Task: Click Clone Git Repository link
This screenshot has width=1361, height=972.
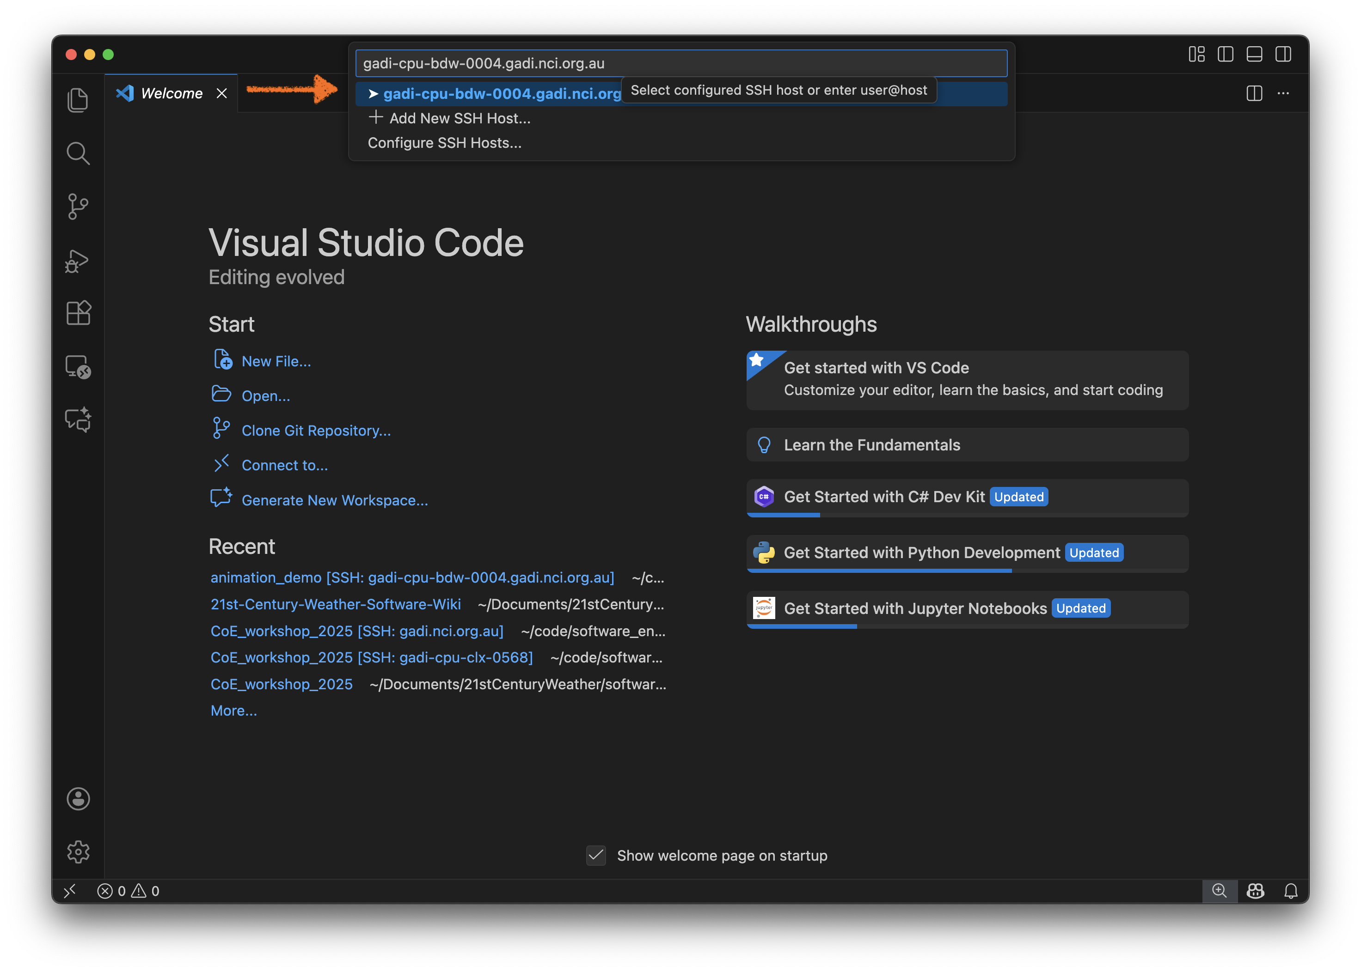Action: tap(316, 431)
